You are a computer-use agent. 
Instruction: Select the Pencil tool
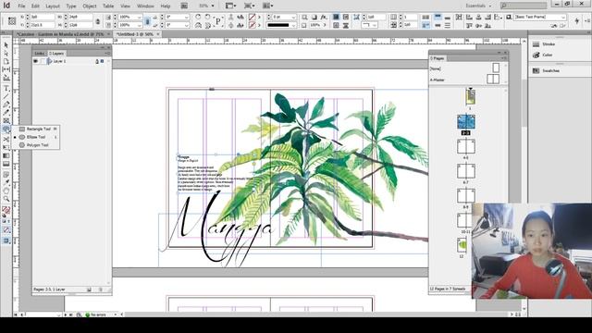click(6, 113)
